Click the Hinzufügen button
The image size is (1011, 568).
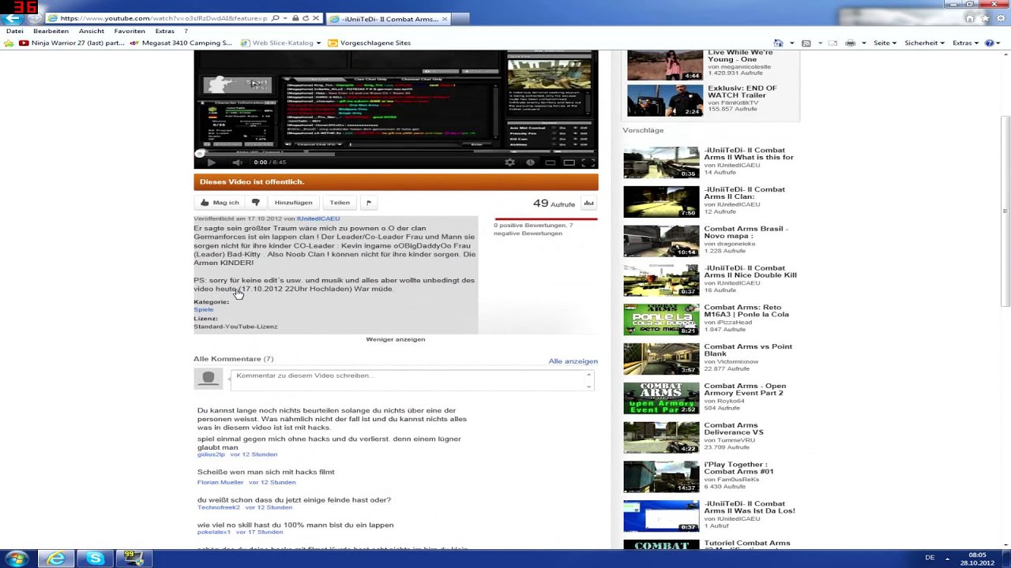pos(294,203)
